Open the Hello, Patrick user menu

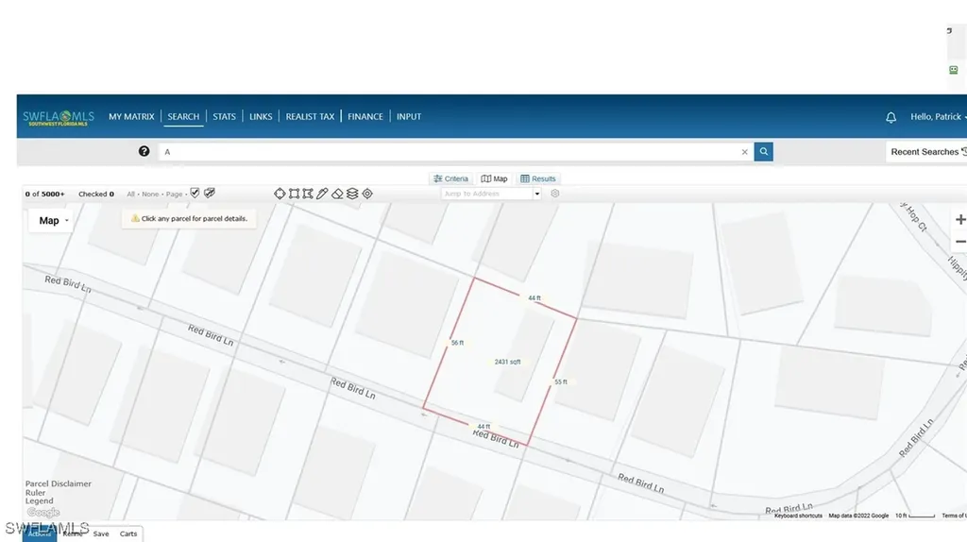(x=937, y=117)
